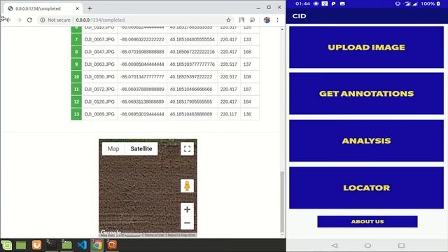This screenshot has width=448, height=252.
Task: Zoom out on the map
Action: click(x=187, y=223)
